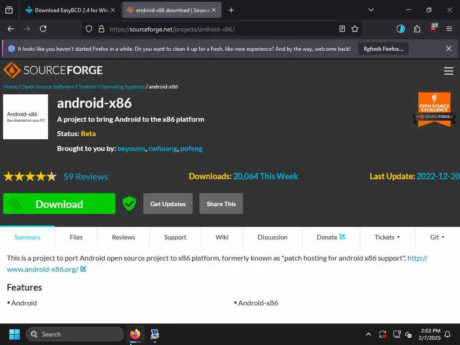
Task: Click the taskbar Search box
Action: point(75,334)
